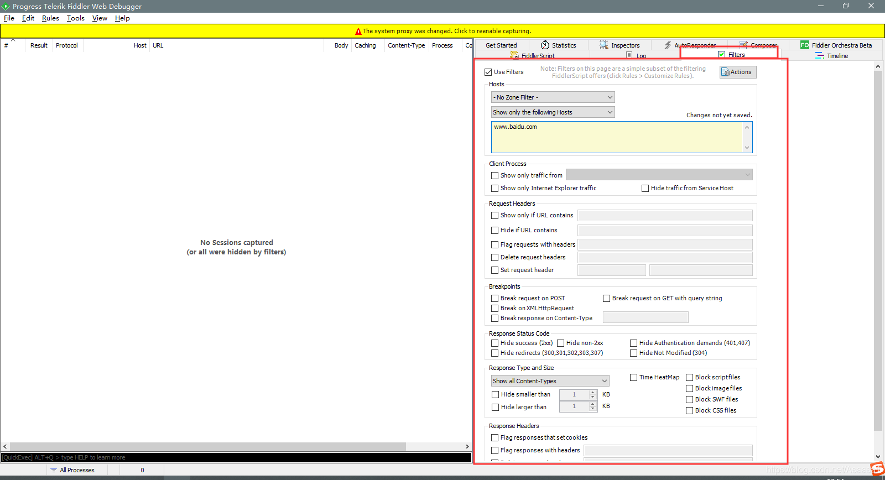Click the Sogou input icon at bottom right
This screenshot has width=885, height=480.
(x=878, y=469)
